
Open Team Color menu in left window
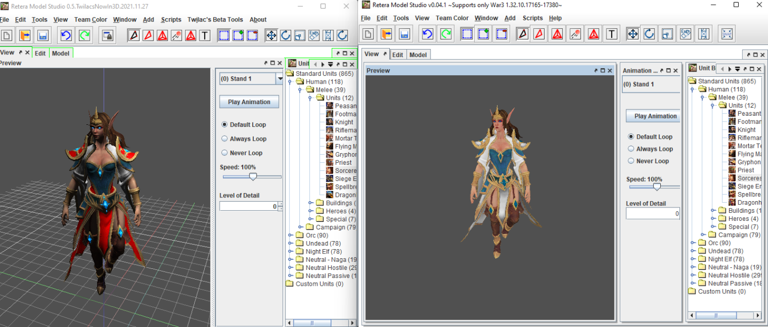(91, 20)
